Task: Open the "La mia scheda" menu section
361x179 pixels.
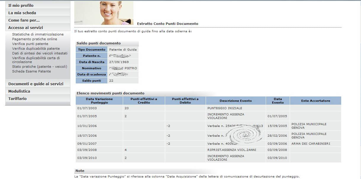Action: click(x=22, y=13)
